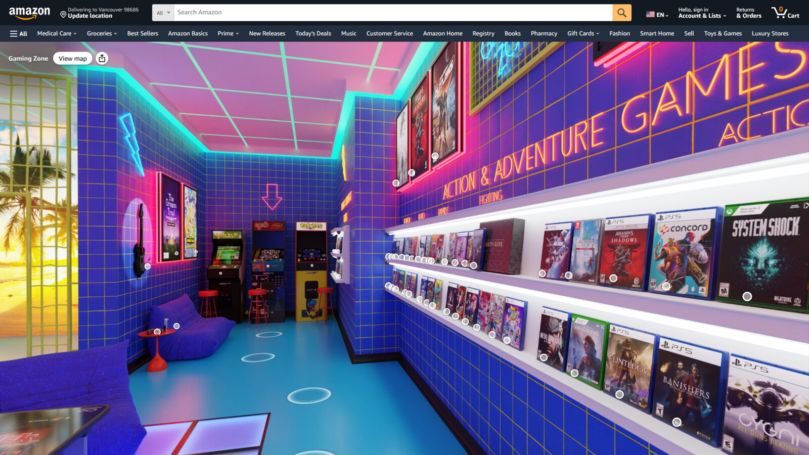The height and width of the screenshot is (455, 809).
Task: Select the Awakening Xbox game hotspot
Action: [574, 373]
